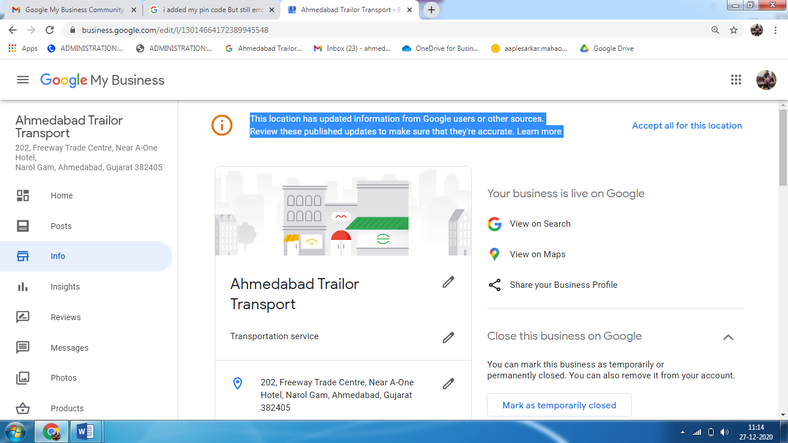The width and height of the screenshot is (788, 443).
Task: Open the hamburger main menu
Action: point(22,80)
